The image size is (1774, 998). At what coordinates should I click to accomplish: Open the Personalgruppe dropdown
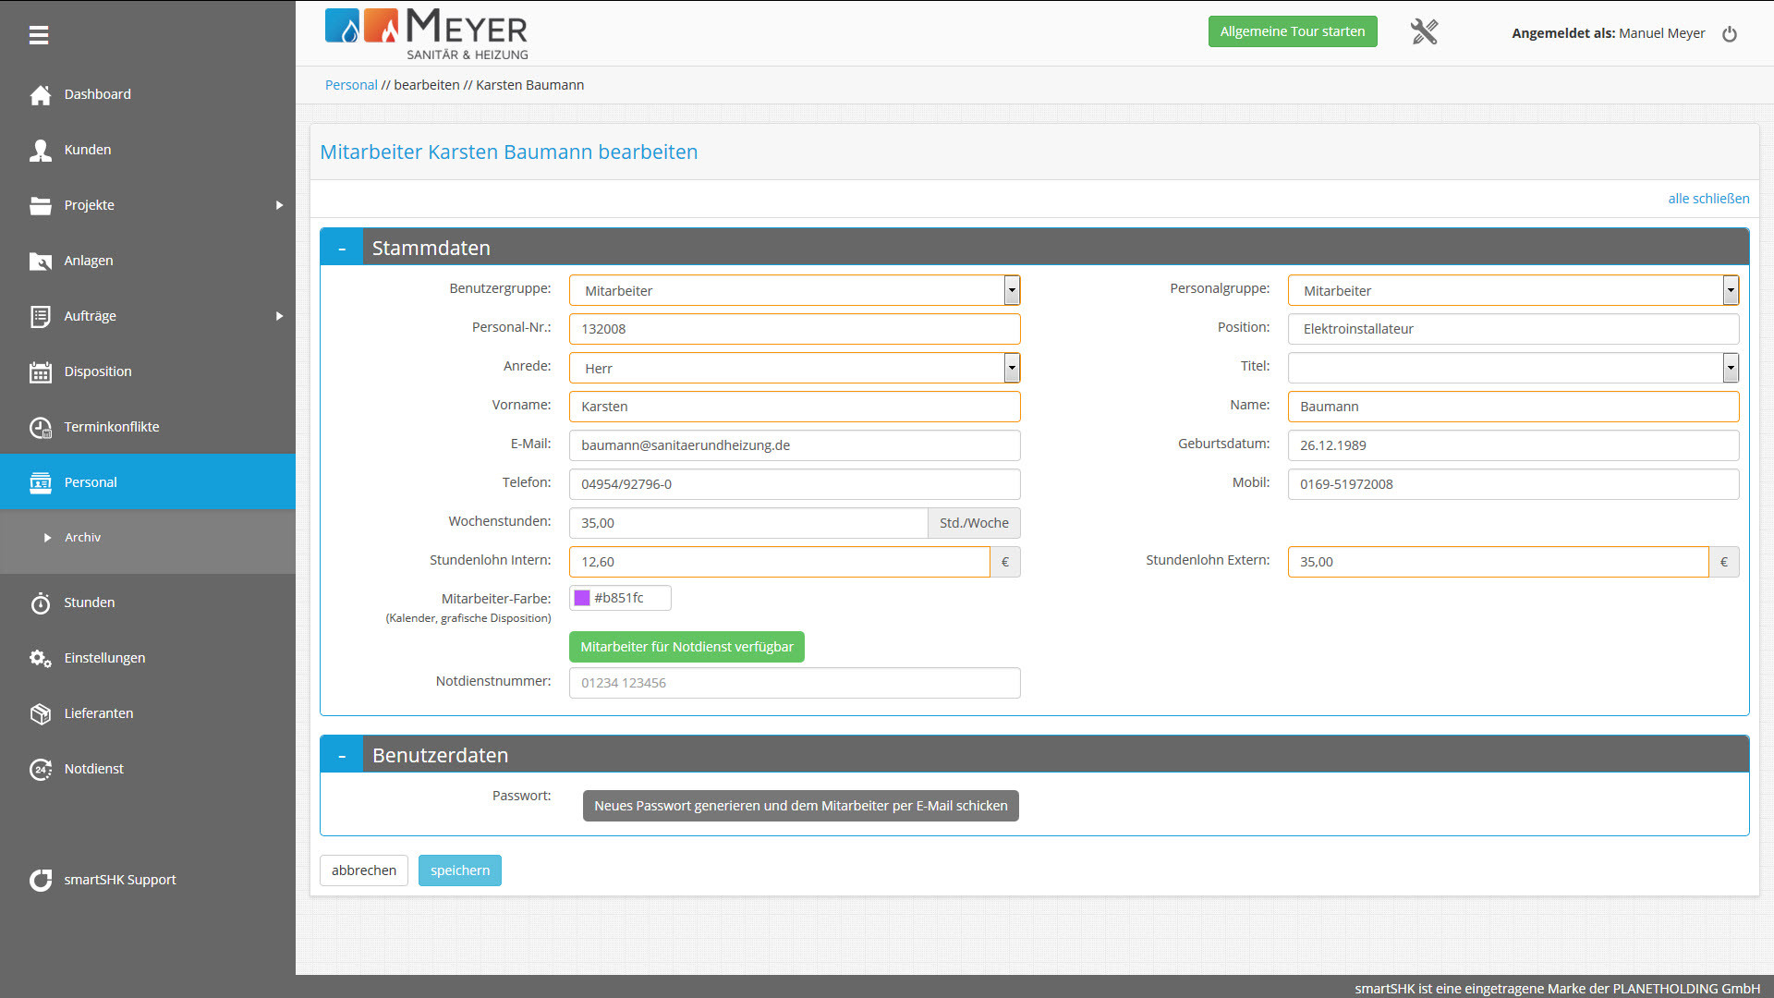pos(1513,290)
